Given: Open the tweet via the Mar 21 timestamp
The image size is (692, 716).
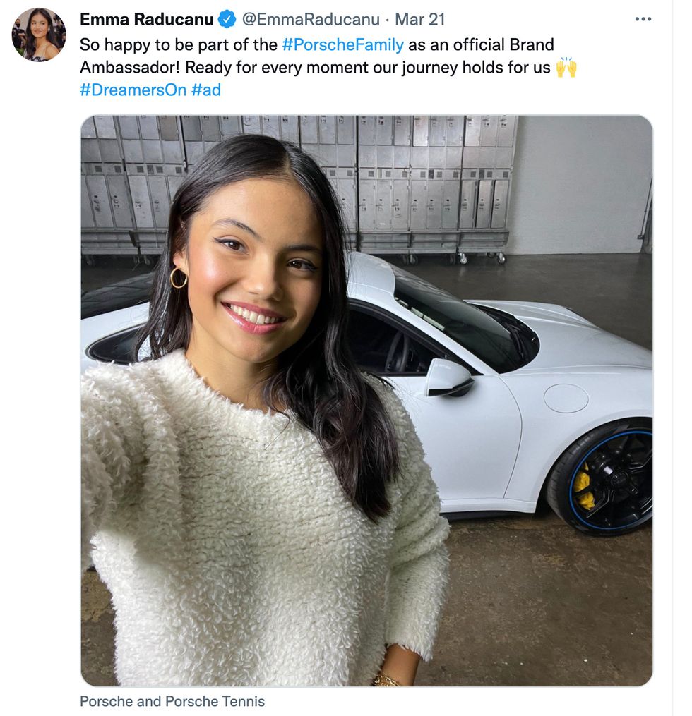Looking at the screenshot, I should [x=421, y=20].
